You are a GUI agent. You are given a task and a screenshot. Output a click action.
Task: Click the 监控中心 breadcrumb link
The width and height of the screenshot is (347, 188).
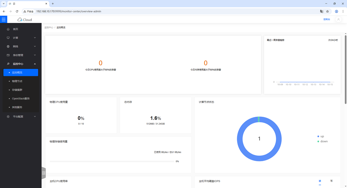[x=49, y=28]
